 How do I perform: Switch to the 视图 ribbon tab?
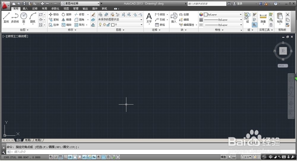(66, 9)
